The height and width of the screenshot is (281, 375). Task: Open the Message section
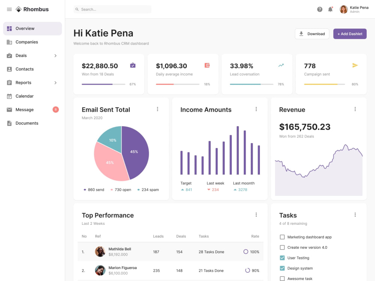tap(33, 110)
